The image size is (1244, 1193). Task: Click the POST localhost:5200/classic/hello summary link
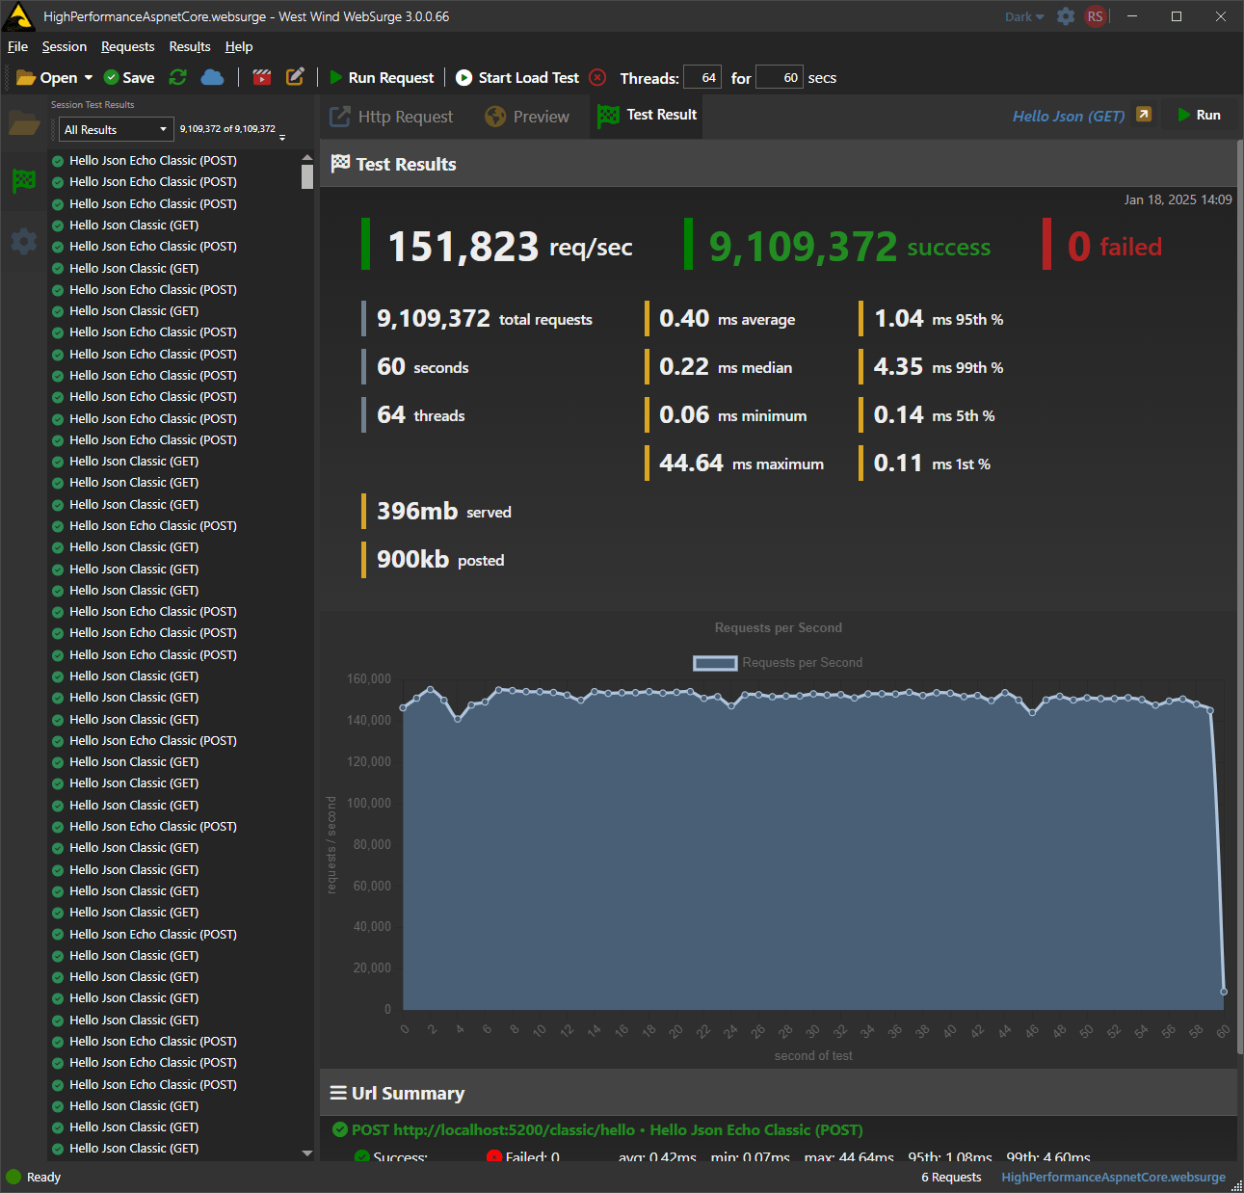[607, 1129]
